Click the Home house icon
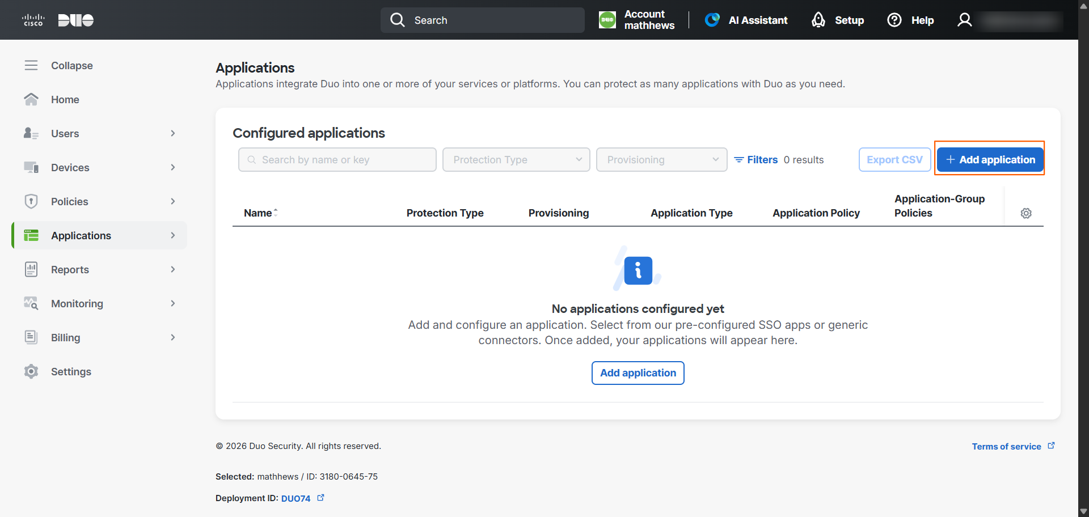The image size is (1089, 517). [x=31, y=99]
